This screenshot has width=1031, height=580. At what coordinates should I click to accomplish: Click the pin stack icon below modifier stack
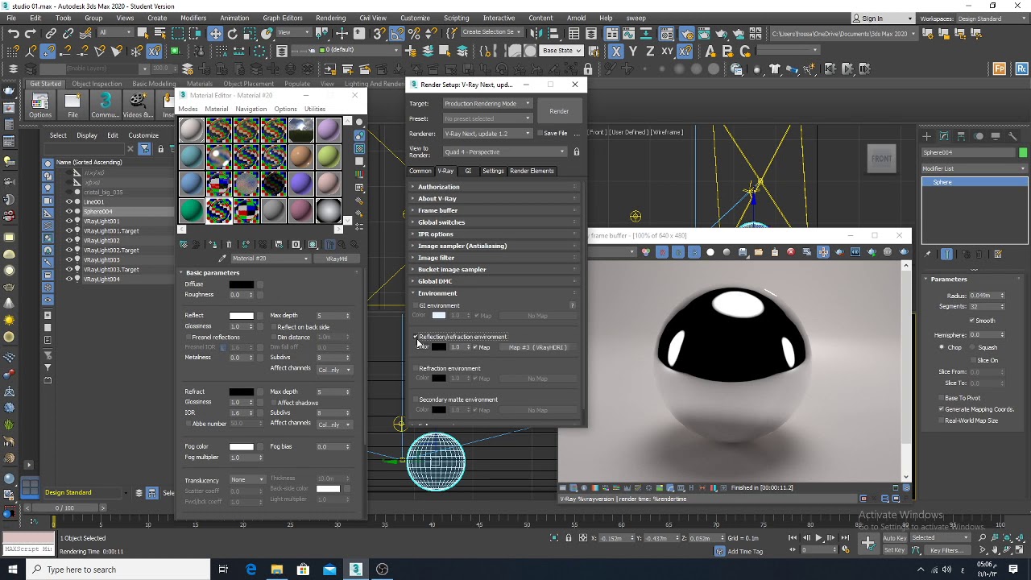(929, 255)
